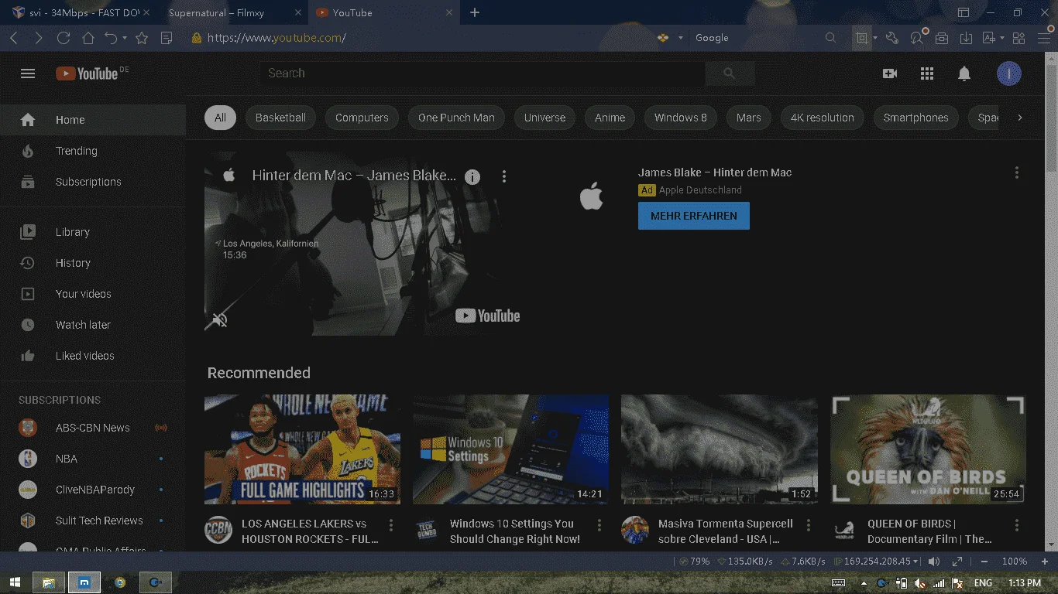Open the create video camera icon

point(890,73)
